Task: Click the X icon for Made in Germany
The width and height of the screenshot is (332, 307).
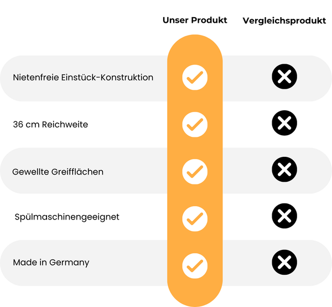Action: 284,261
